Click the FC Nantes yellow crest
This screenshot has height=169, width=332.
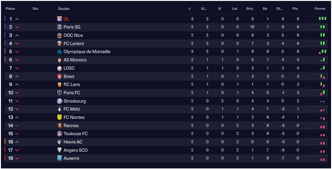[x=60, y=117]
